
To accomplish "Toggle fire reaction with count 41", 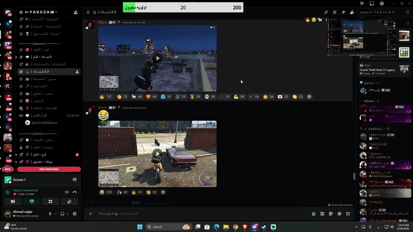I will (x=137, y=192).
